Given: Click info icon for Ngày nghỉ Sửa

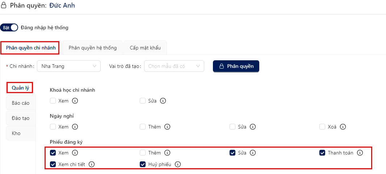Looking at the screenshot, I should pos(253,127).
